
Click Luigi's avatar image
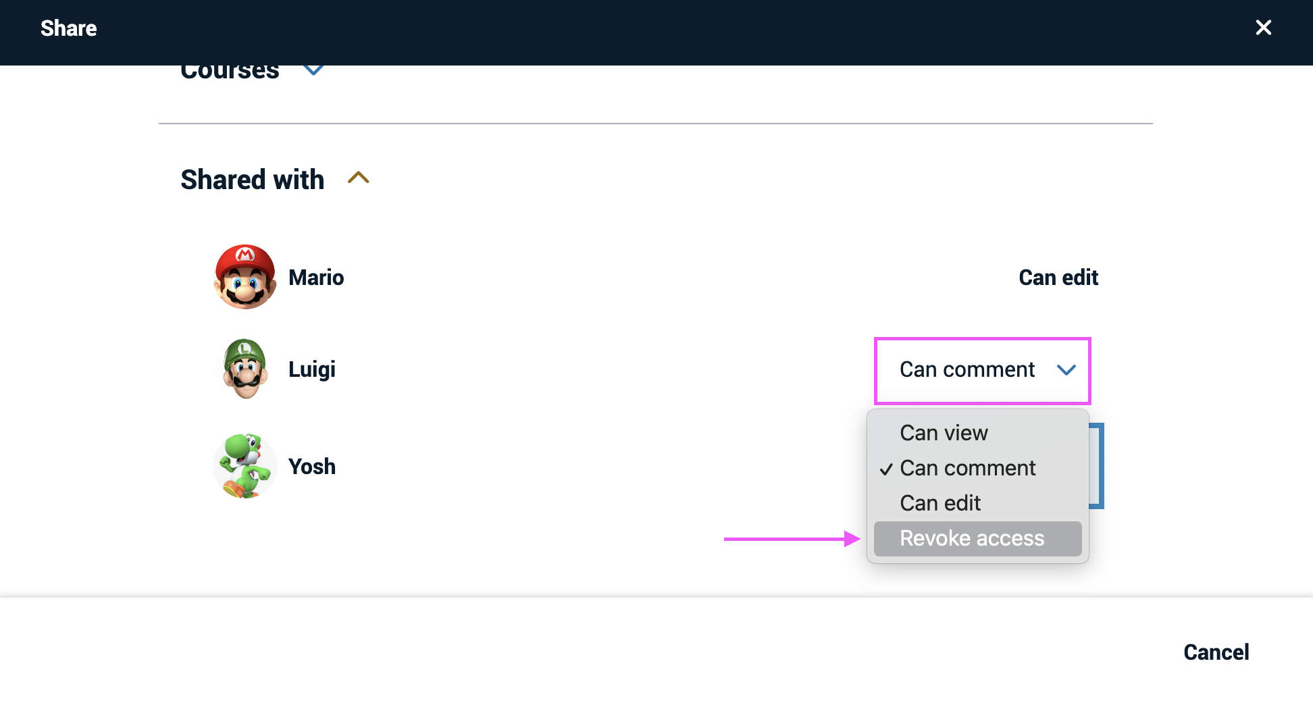(x=245, y=369)
